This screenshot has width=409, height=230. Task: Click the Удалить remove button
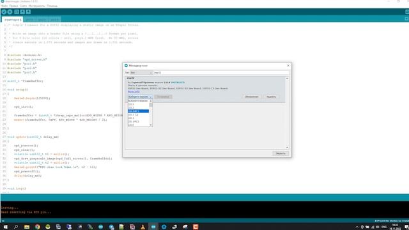(x=271, y=96)
